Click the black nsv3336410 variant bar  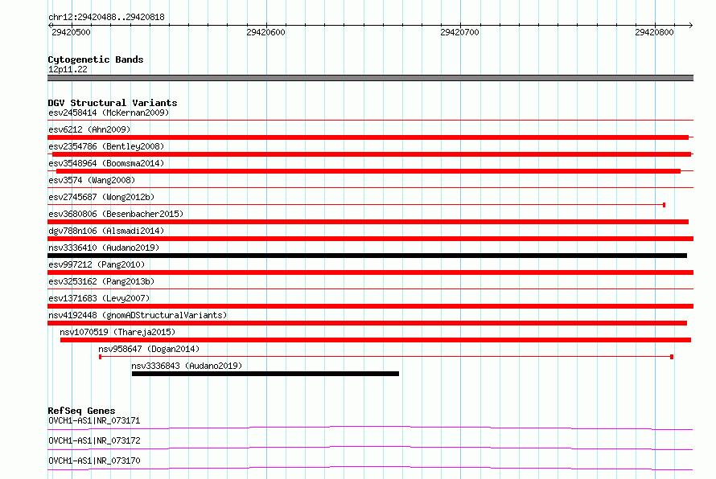(x=367, y=256)
